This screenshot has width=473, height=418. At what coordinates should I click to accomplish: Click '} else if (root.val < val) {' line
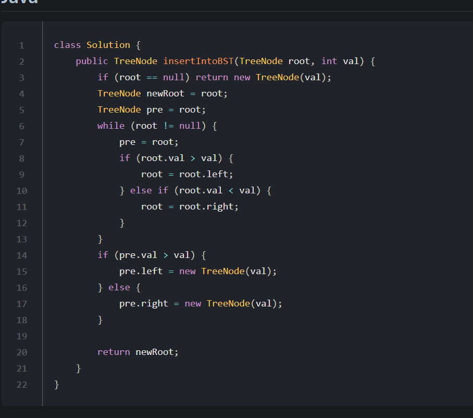click(195, 190)
